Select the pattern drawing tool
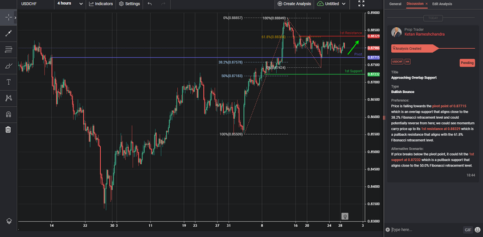 9,98
